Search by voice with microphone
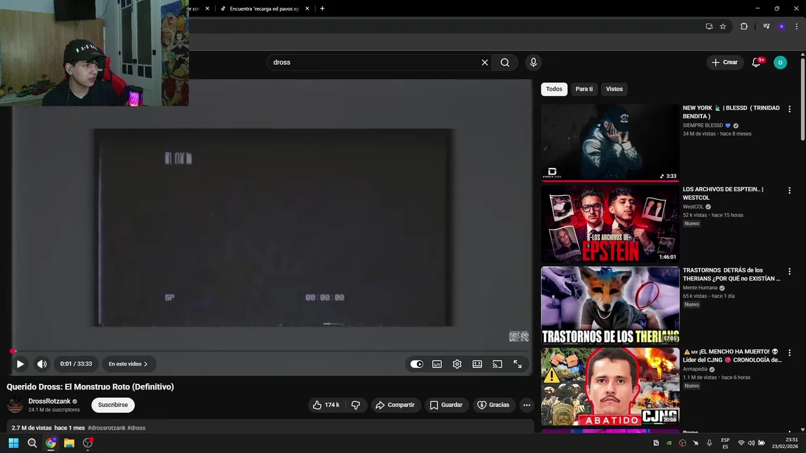 tap(533, 62)
